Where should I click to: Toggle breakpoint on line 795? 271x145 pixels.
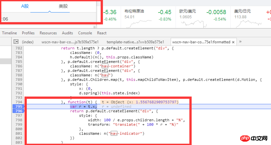[18, 107]
